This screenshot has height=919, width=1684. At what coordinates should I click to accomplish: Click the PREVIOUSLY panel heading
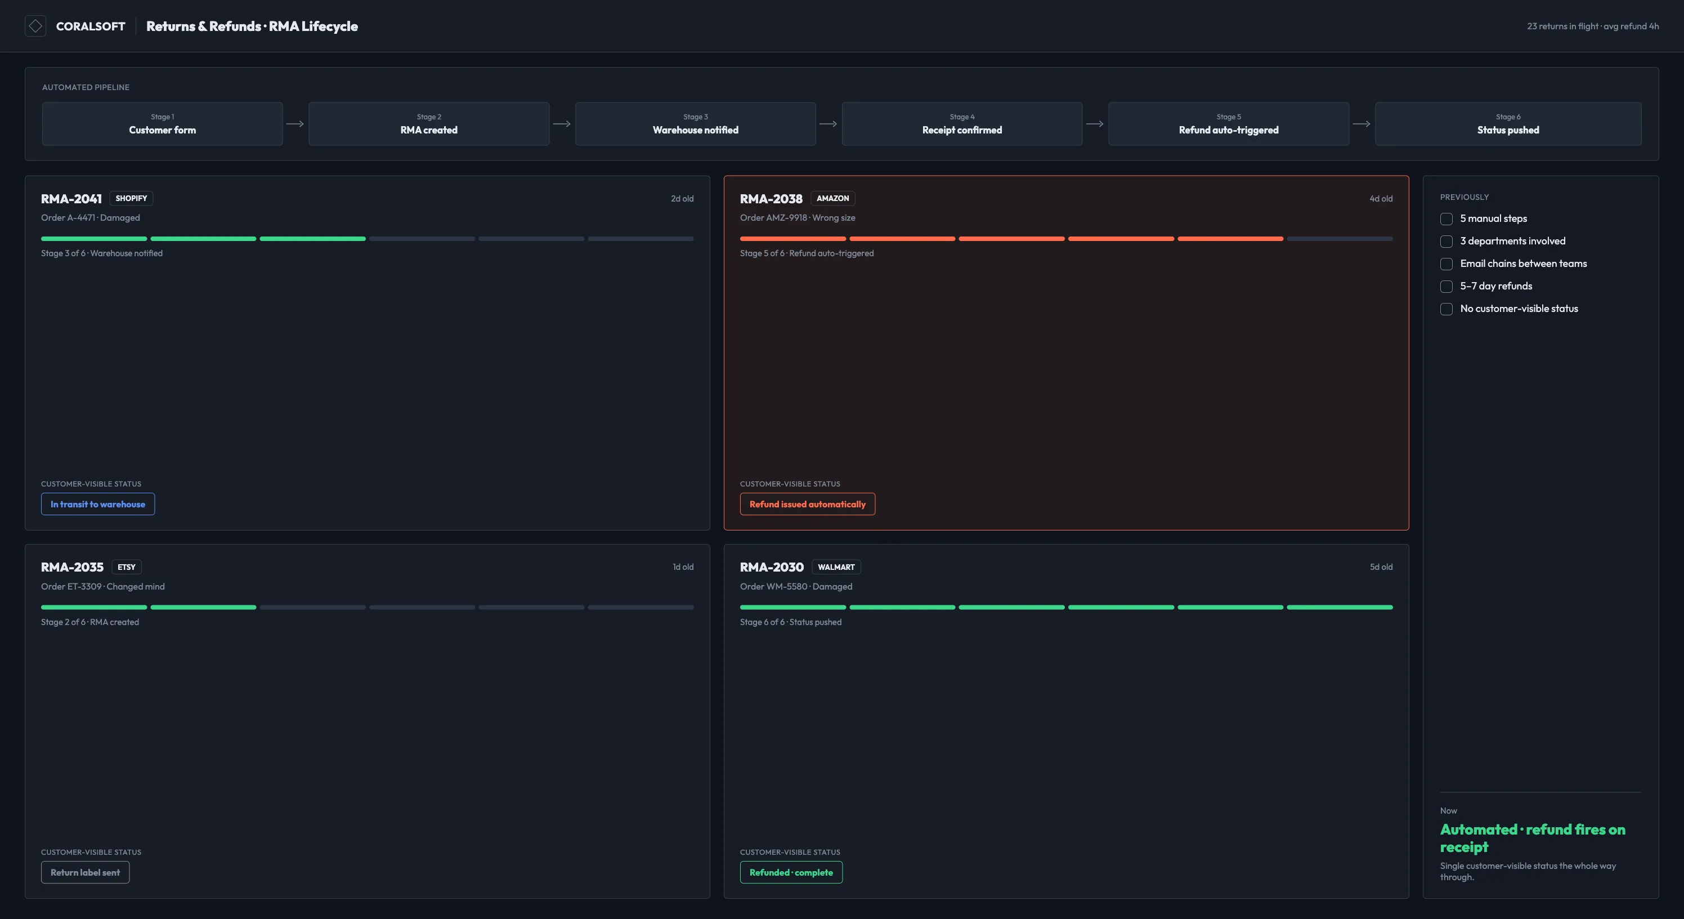coord(1464,197)
